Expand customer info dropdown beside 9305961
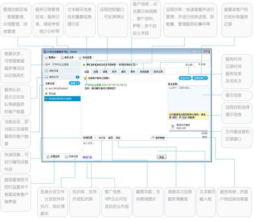The height and width of the screenshot is (221, 254). (137, 65)
